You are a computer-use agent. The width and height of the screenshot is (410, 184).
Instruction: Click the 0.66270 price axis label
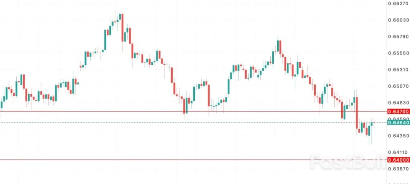pos(398,4)
